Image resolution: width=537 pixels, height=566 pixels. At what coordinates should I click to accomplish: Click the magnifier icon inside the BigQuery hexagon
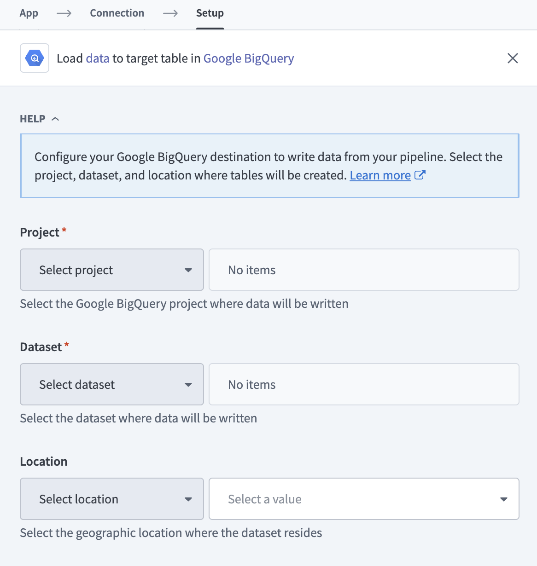(35, 58)
